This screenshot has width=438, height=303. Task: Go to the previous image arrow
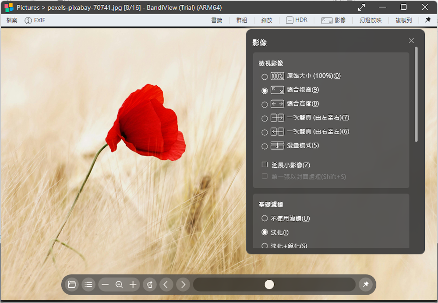[166, 285]
